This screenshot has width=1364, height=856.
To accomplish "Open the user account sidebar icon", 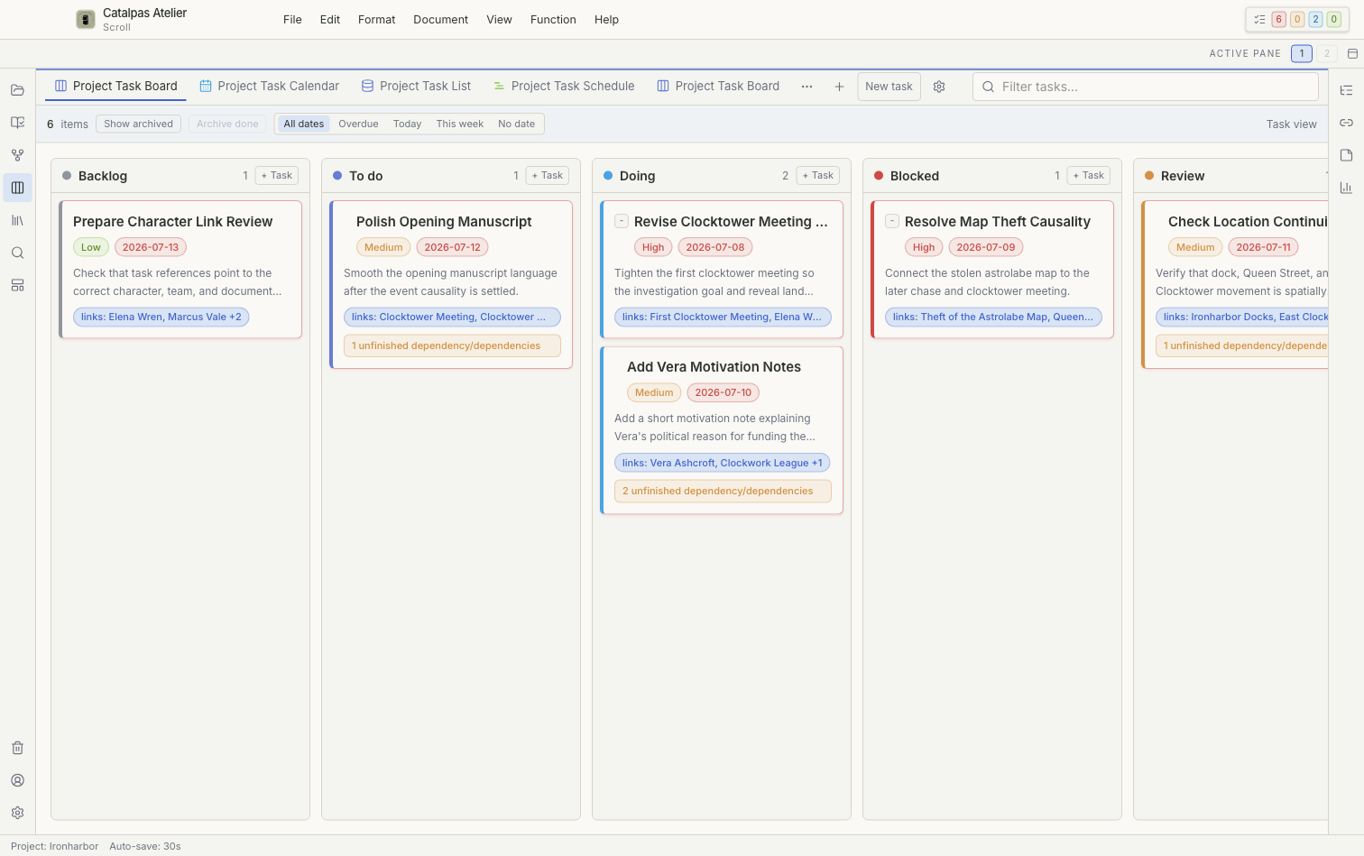I will [17, 780].
